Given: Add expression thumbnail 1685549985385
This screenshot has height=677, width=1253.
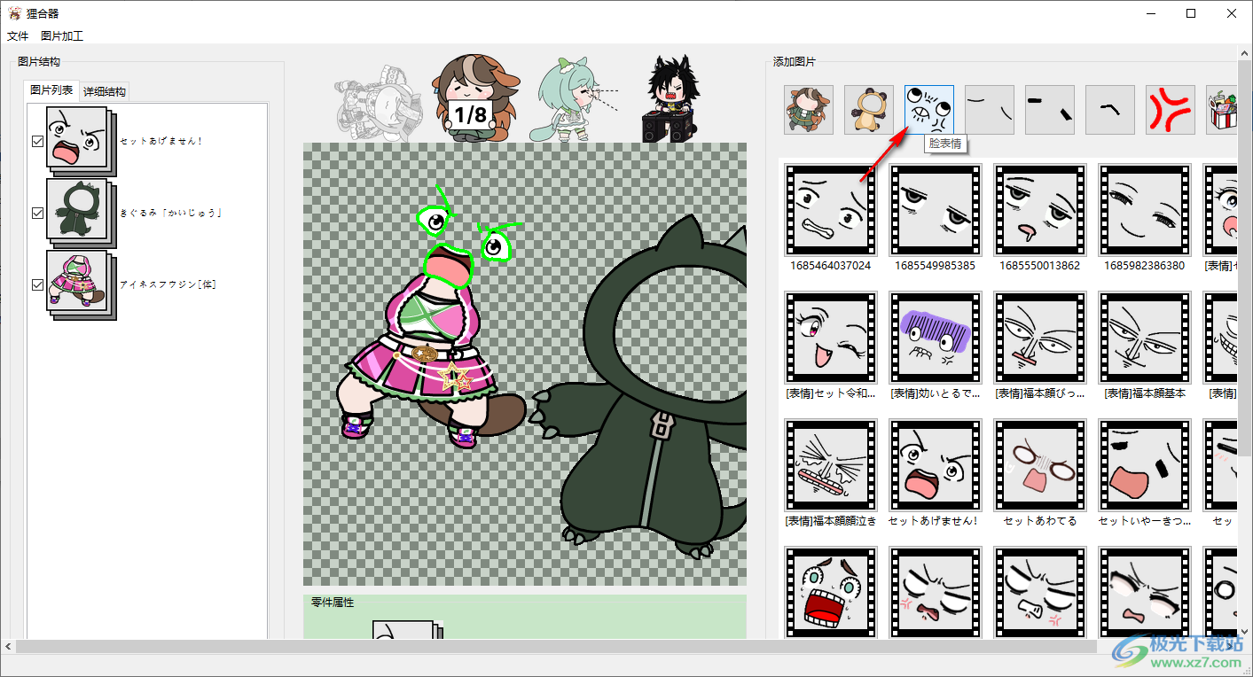Looking at the screenshot, I should (x=935, y=210).
